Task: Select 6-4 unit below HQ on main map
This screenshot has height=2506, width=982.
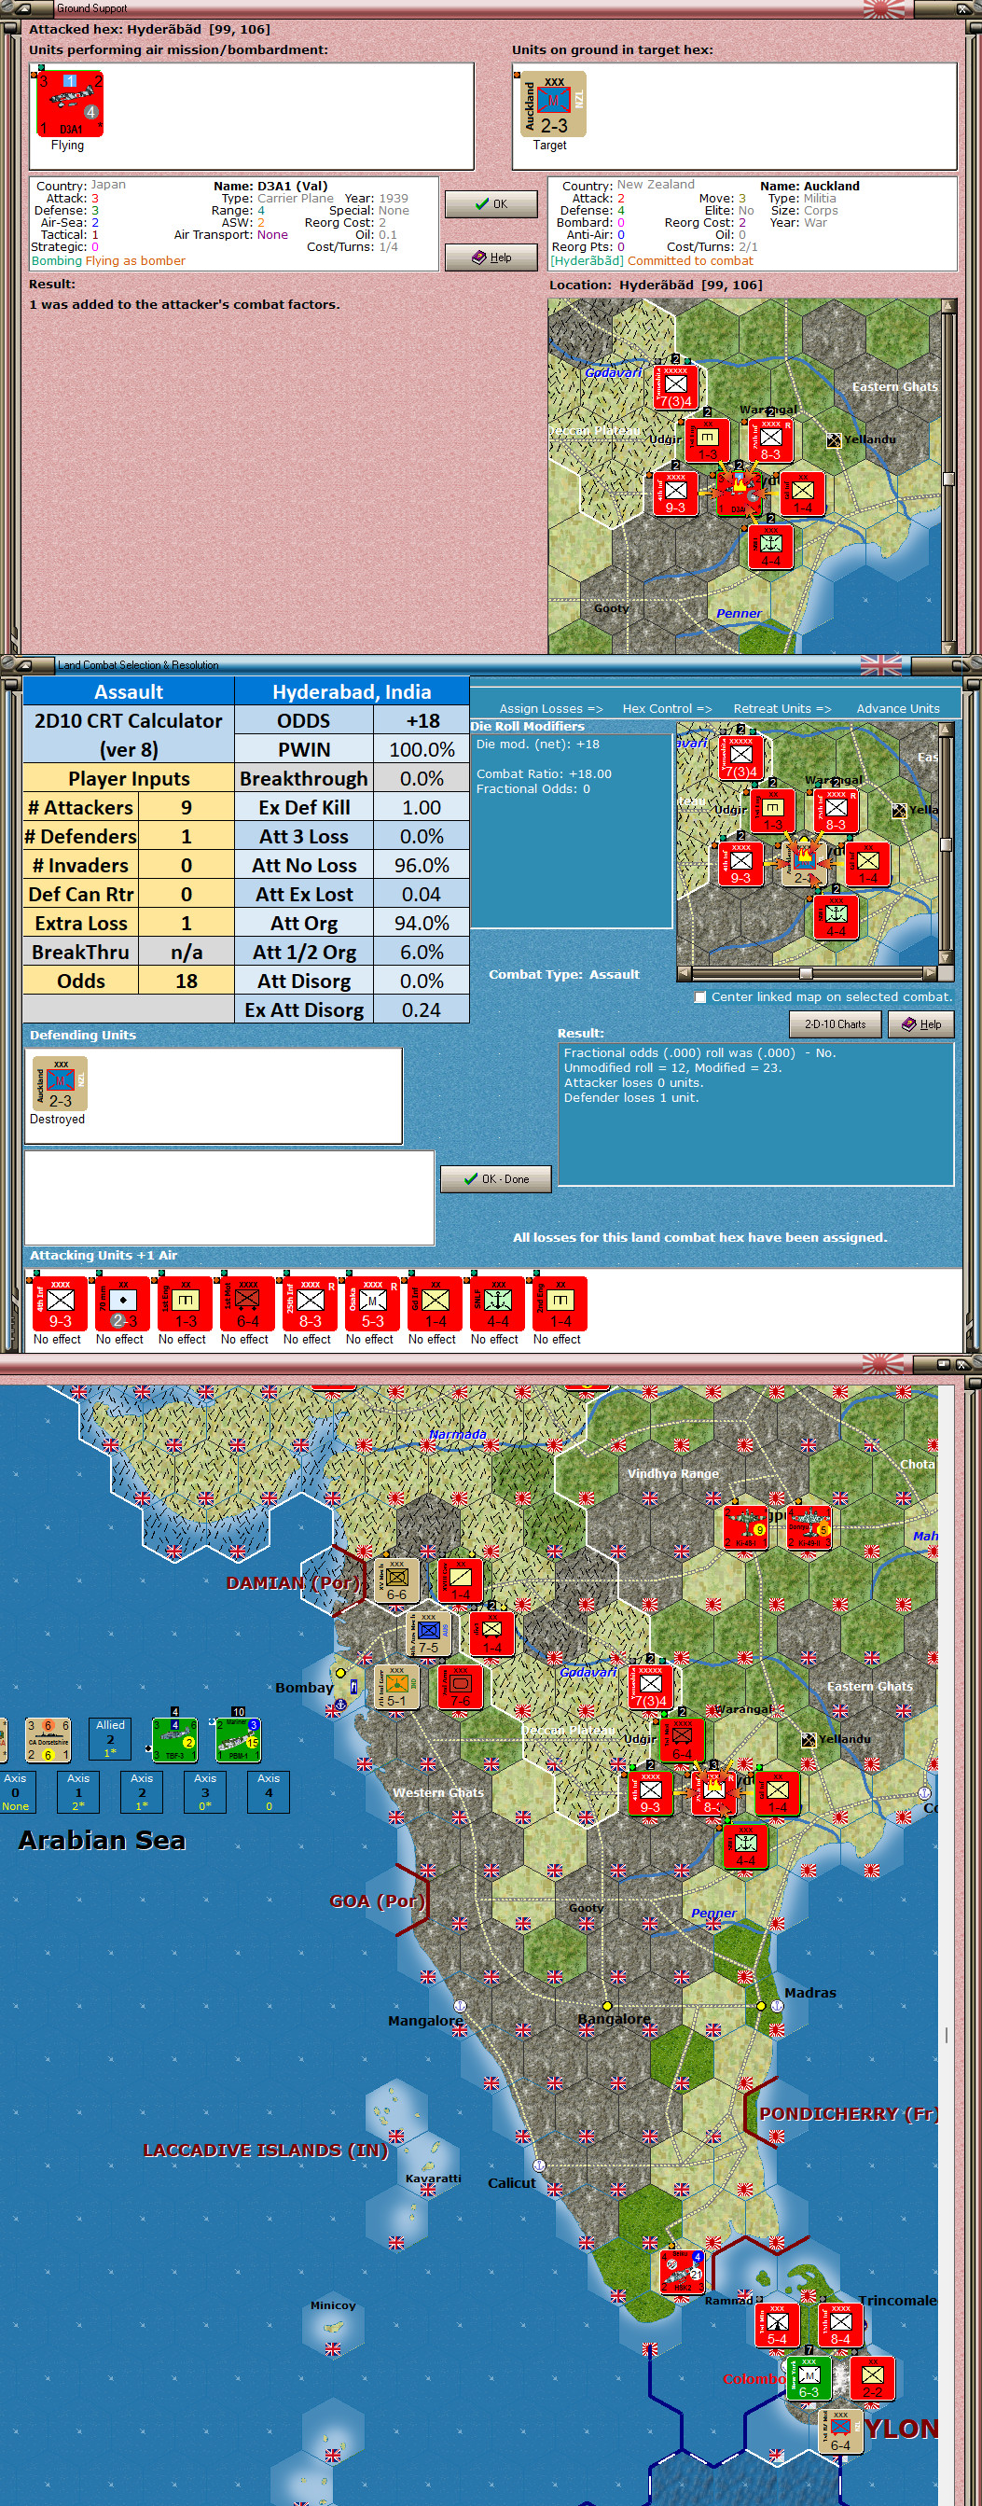Action: [682, 1739]
